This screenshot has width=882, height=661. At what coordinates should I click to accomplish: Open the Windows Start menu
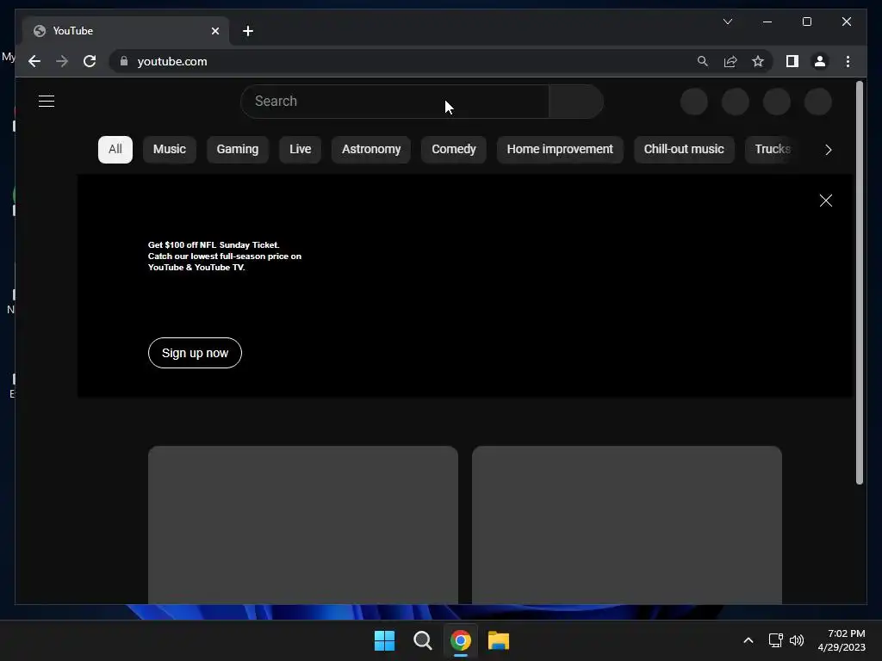(385, 640)
